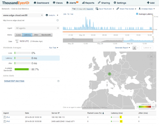Click the Upgrade trial link
Image resolution: width=159 pixels, height=126 pixels.
coord(90,9)
